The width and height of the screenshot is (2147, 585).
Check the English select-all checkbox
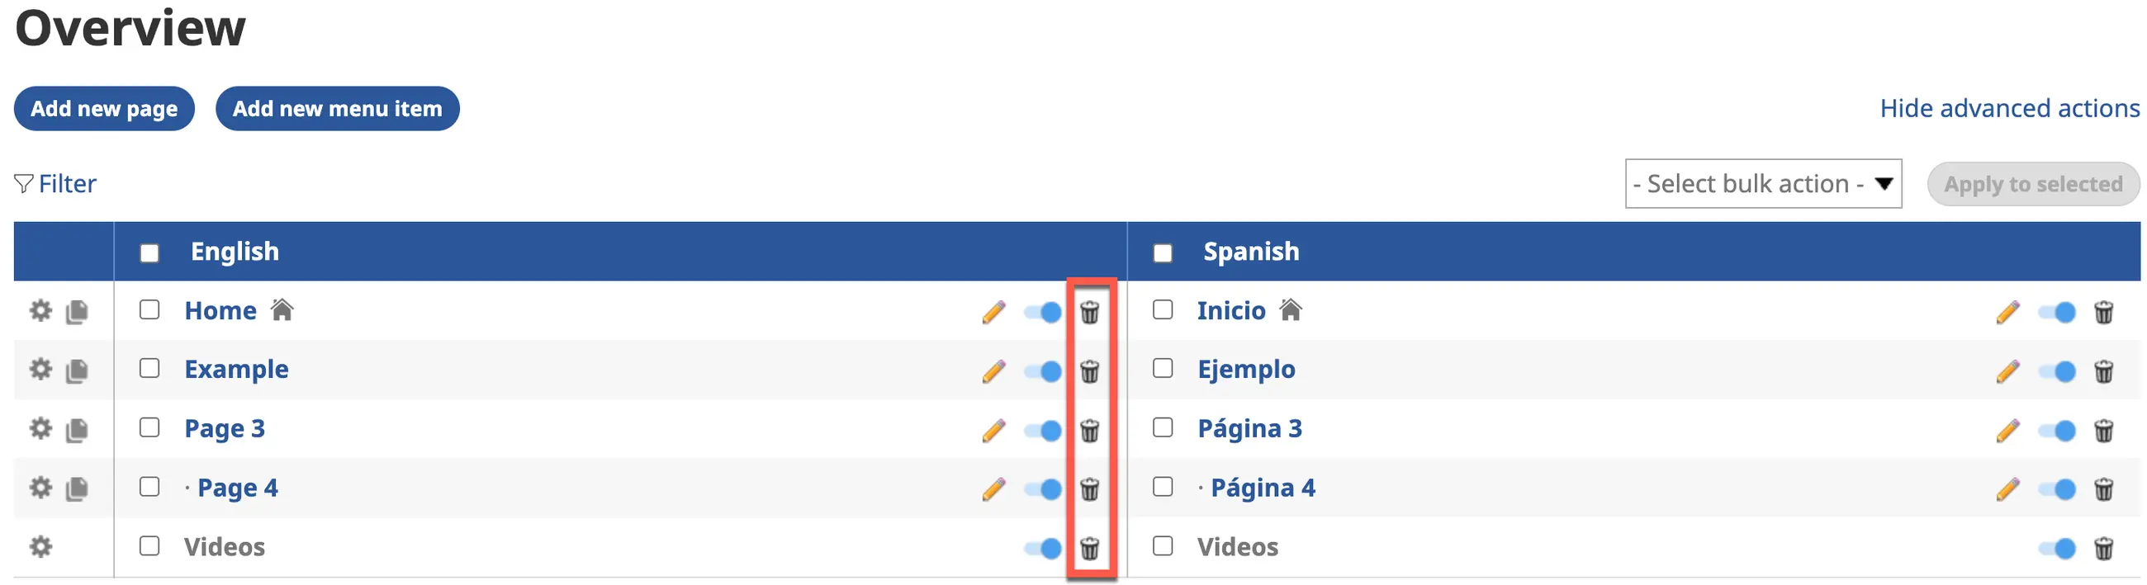[149, 252]
